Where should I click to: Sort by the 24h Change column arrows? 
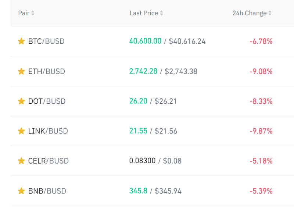click(x=270, y=13)
